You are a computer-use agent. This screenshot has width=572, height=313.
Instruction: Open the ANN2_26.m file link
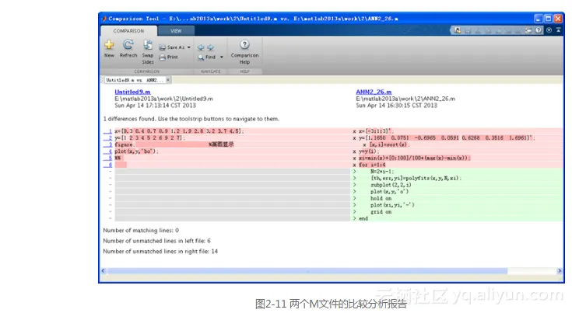(374, 92)
